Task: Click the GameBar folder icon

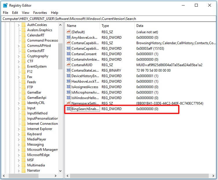Action: pos(24,92)
